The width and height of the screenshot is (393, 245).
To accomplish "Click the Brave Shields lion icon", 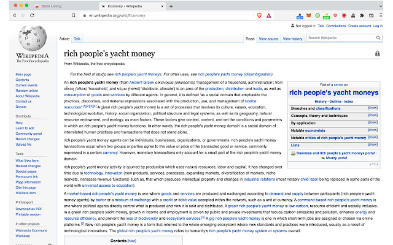I will pyautogui.click(x=259, y=14).
